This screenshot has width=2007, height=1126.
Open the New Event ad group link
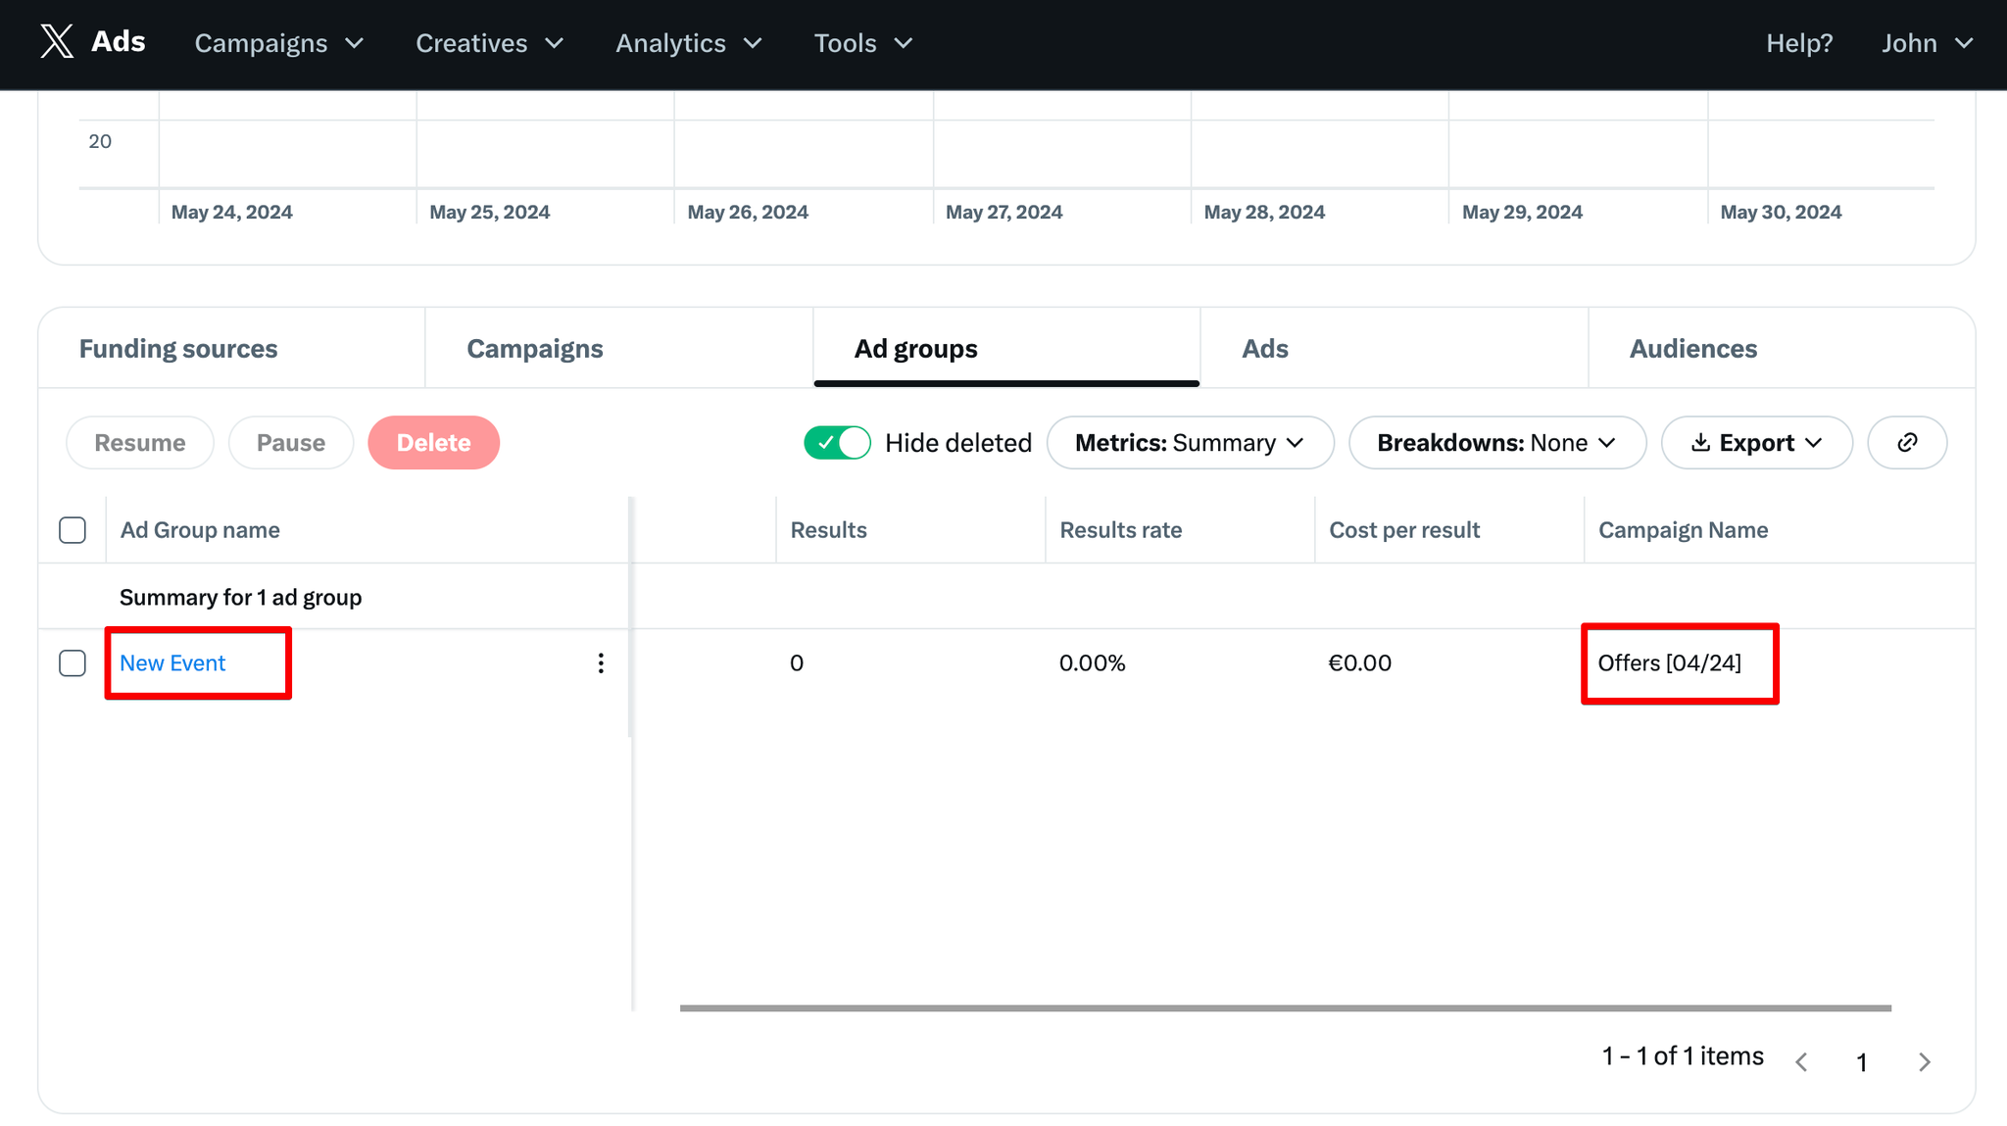pyautogui.click(x=172, y=663)
